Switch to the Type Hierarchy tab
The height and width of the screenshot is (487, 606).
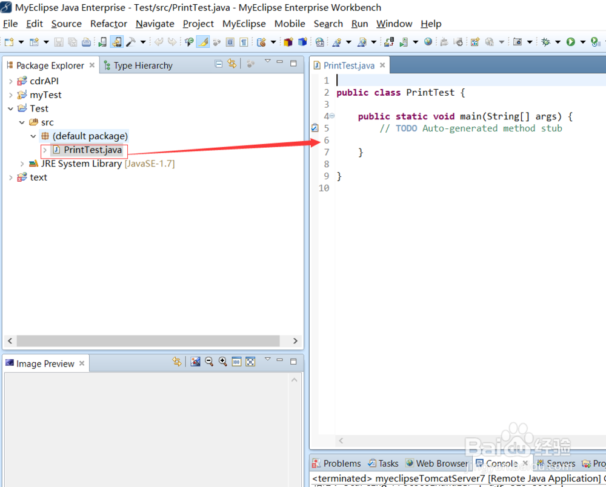tap(138, 65)
